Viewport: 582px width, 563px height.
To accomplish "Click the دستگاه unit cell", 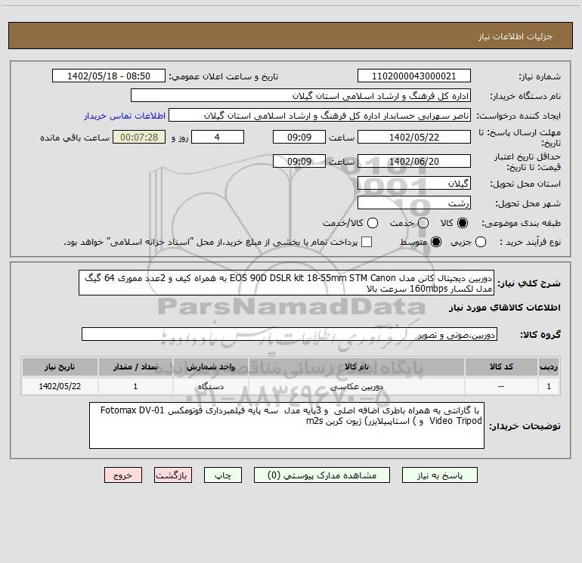I will 210,386.
